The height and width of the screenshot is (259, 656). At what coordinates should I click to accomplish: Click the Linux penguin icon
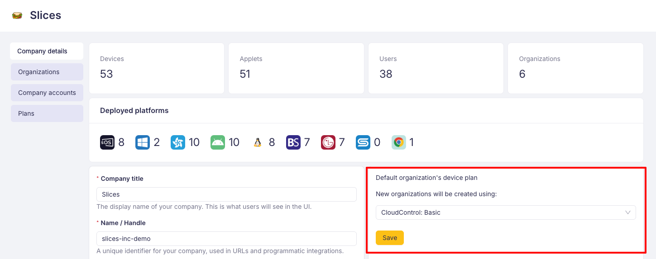(x=258, y=142)
